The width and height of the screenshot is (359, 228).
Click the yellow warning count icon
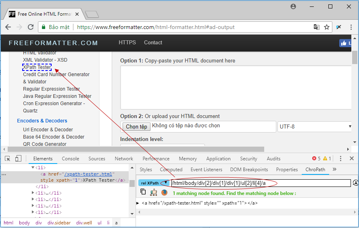(x=325, y=158)
